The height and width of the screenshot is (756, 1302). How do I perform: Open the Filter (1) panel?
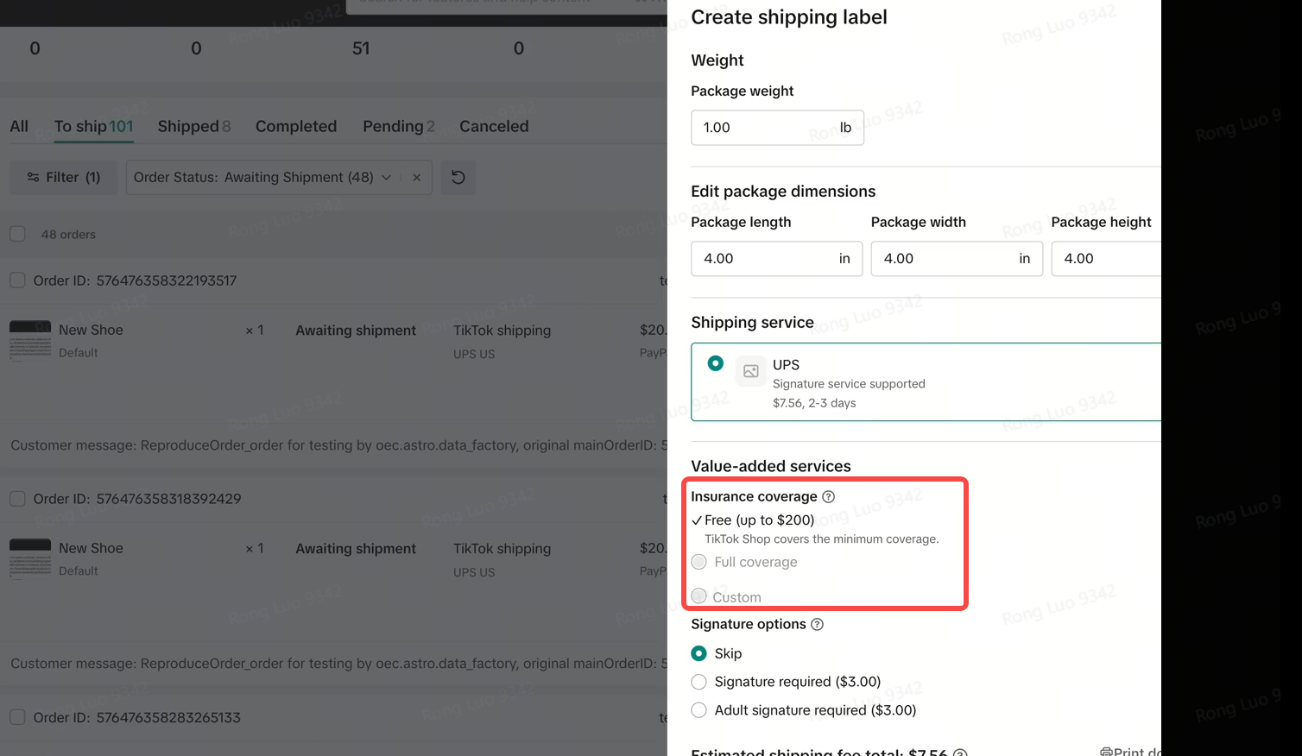pos(64,177)
